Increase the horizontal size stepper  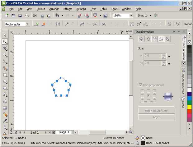point(164,55)
